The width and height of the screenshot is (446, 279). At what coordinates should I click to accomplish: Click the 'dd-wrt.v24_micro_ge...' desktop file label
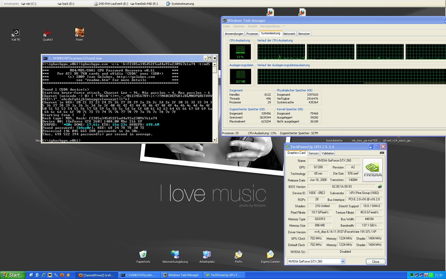[398, 141]
